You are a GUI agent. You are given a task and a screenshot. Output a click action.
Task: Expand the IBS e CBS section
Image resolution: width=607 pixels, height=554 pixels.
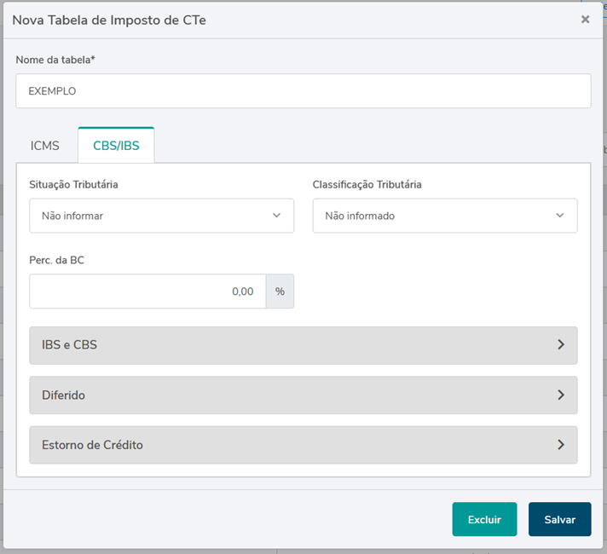click(303, 345)
